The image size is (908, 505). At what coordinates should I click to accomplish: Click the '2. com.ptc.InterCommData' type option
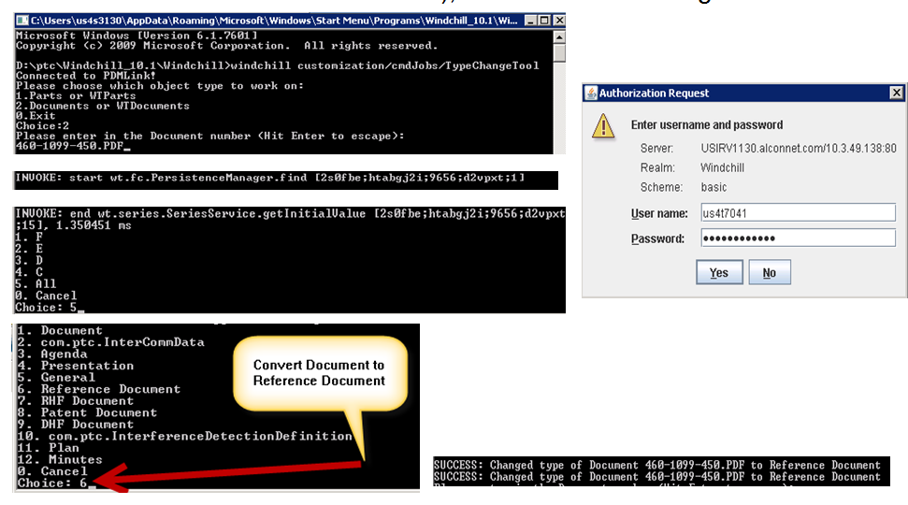click(110, 342)
